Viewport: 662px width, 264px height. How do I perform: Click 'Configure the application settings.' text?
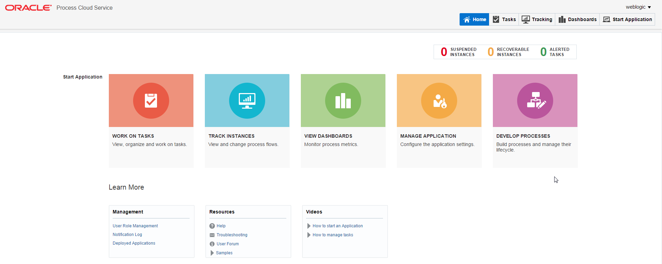coord(437,144)
